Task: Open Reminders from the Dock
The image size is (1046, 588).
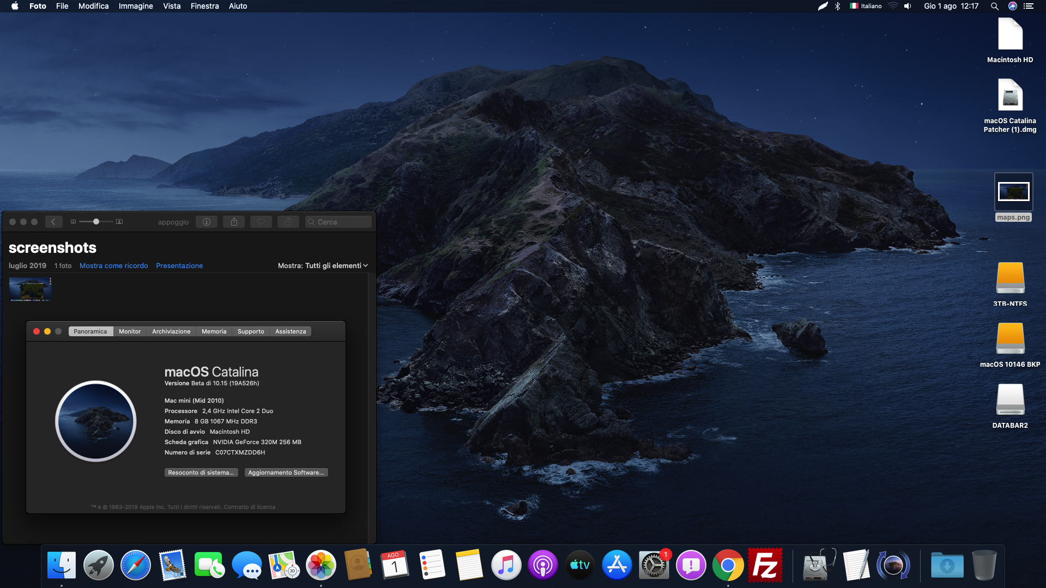Action: point(432,565)
